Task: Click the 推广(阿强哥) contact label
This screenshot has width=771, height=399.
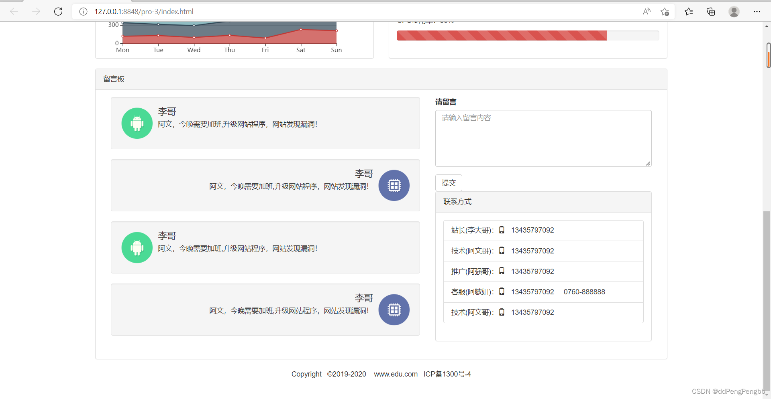Action: (472, 271)
